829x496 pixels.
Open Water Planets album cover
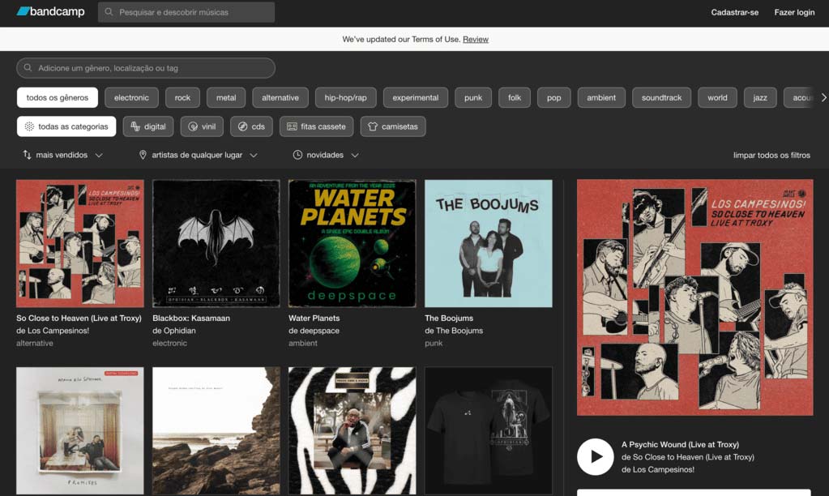(353, 243)
